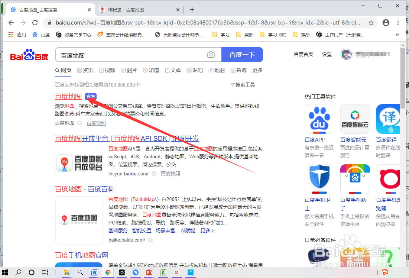This screenshot has width=409, height=278.
Task: Select the 文库 search category
Action: [x=173, y=70]
